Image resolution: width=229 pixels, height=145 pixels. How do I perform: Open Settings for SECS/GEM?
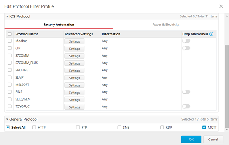click(x=74, y=100)
